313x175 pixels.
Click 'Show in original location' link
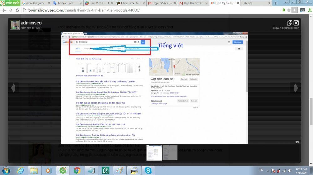pos(286,28)
